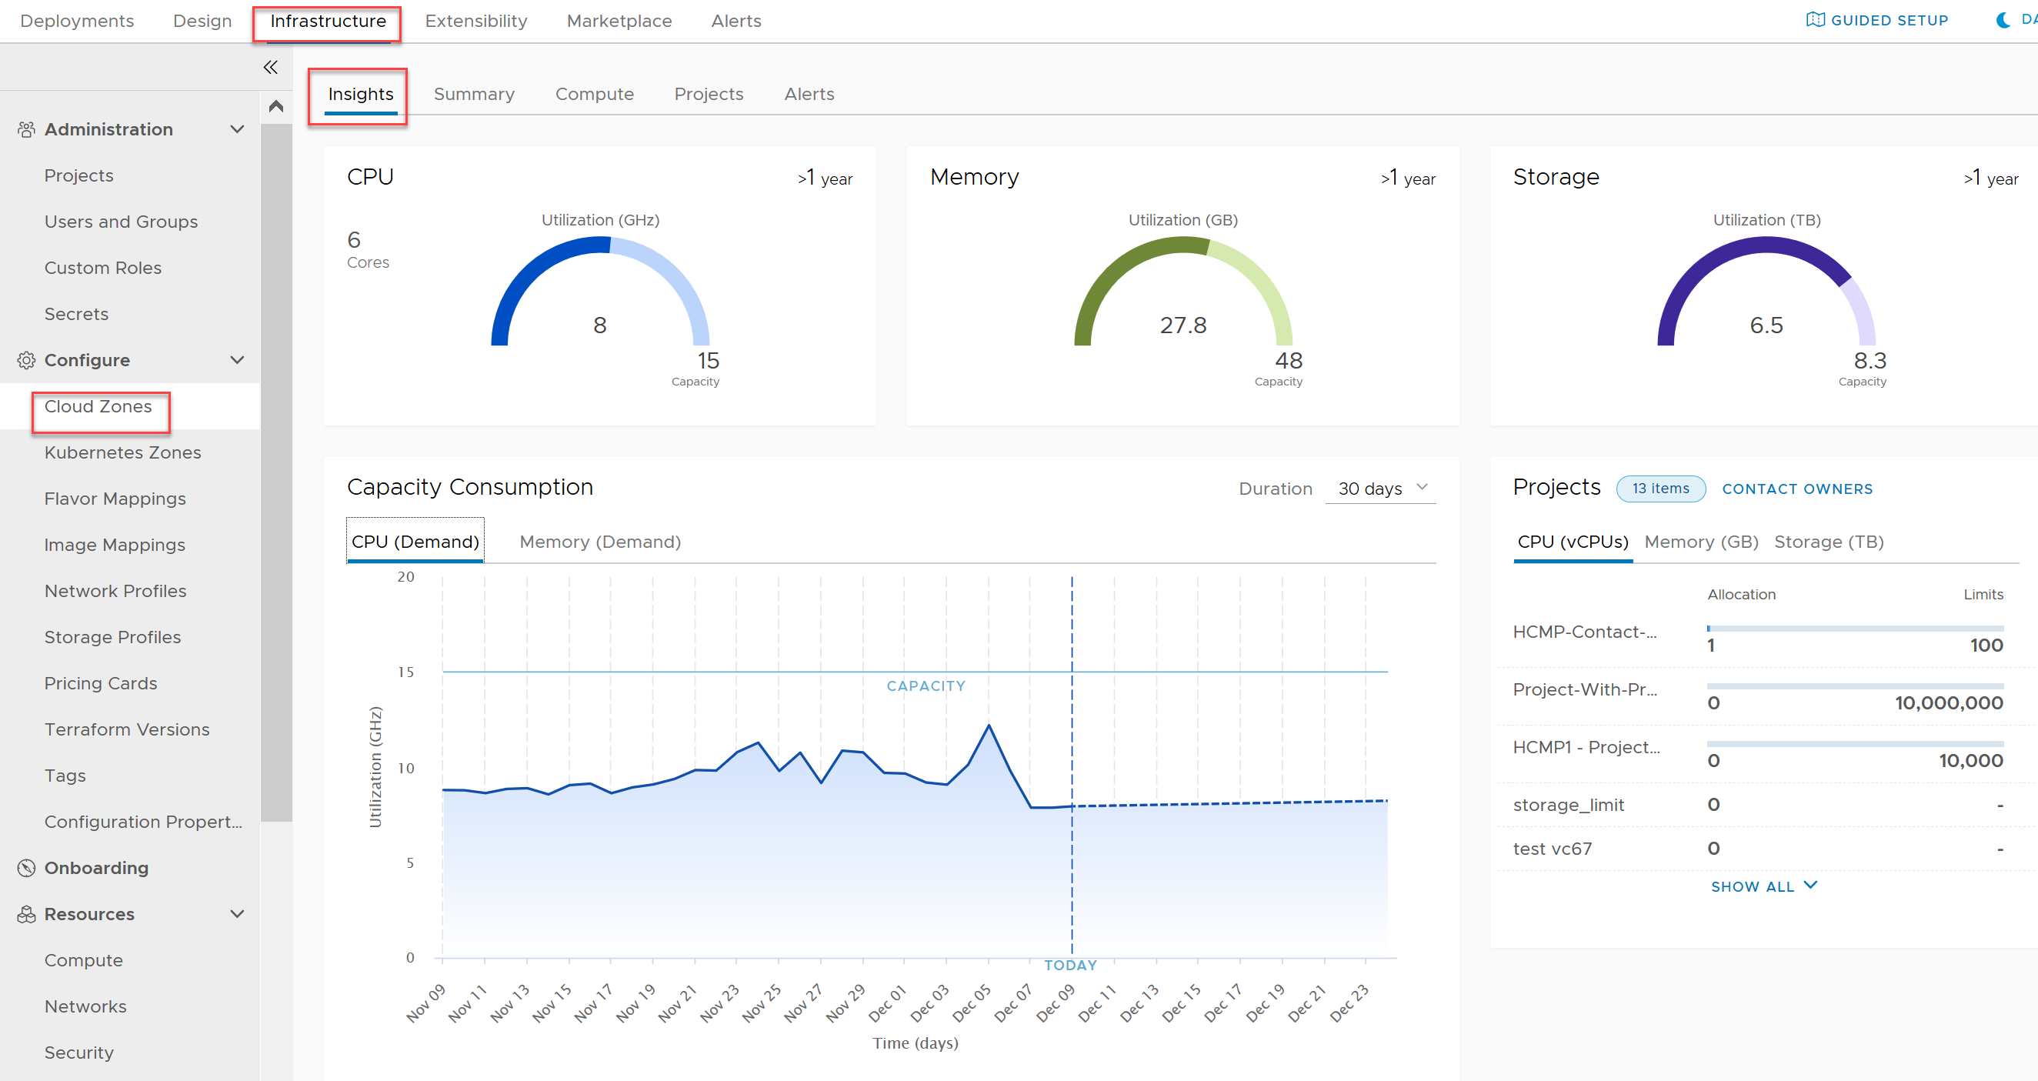Click the TODAY timeline marker
The image size is (2038, 1081).
pyautogui.click(x=1070, y=964)
